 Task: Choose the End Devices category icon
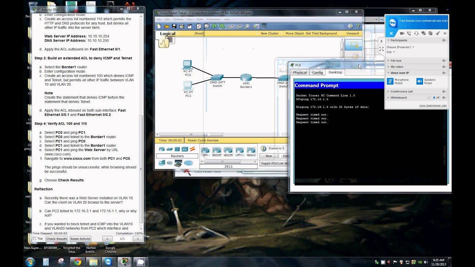click(162, 162)
